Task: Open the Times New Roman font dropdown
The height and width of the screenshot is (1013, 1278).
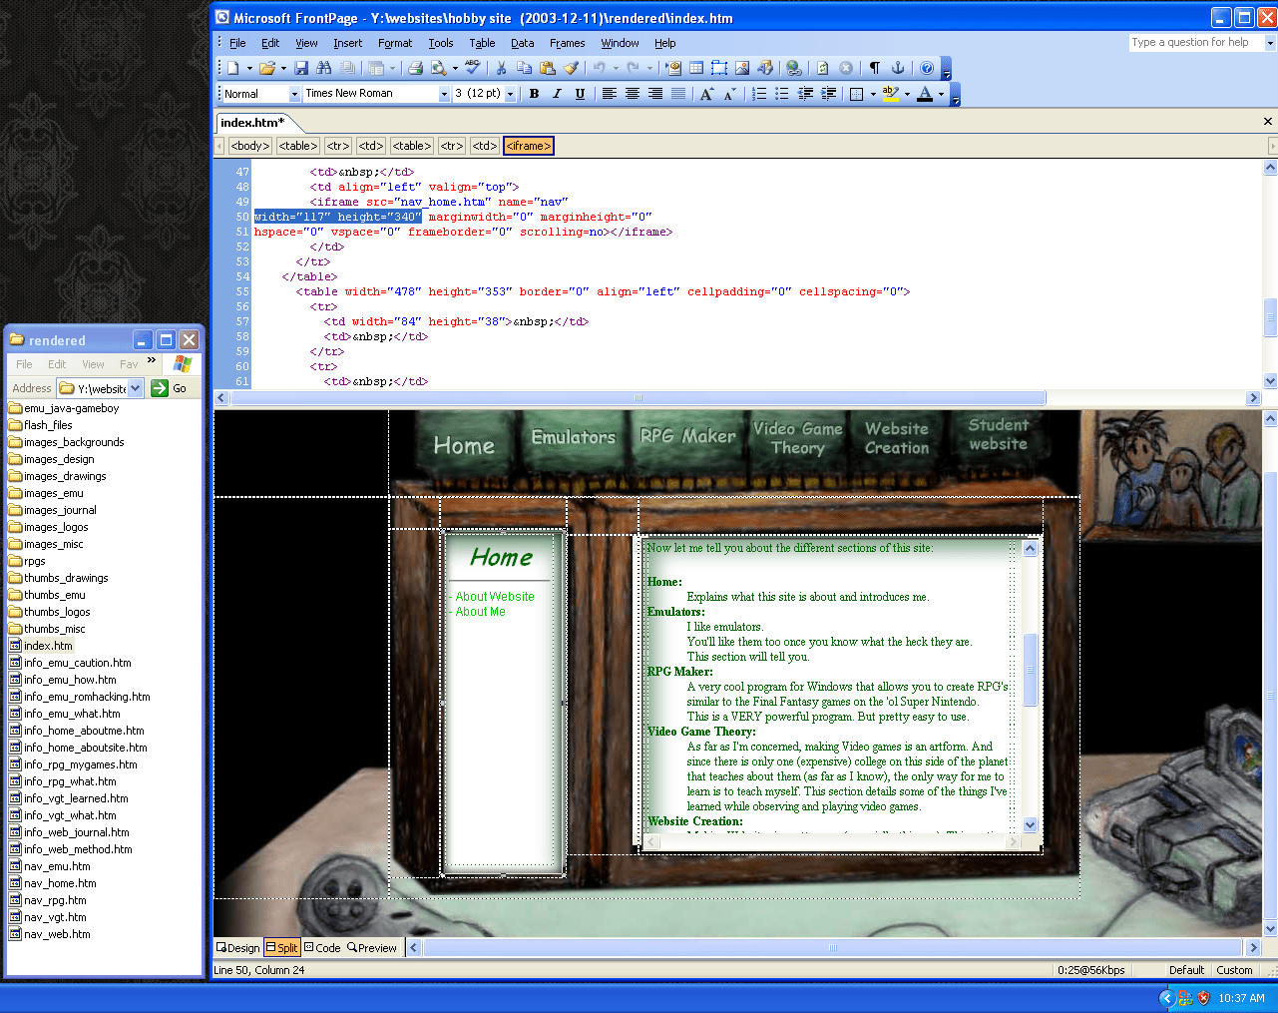Action: (x=444, y=94)
